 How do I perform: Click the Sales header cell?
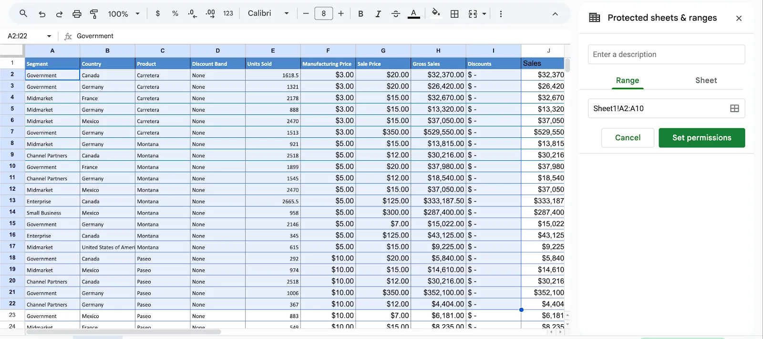[x=543, y=63]
